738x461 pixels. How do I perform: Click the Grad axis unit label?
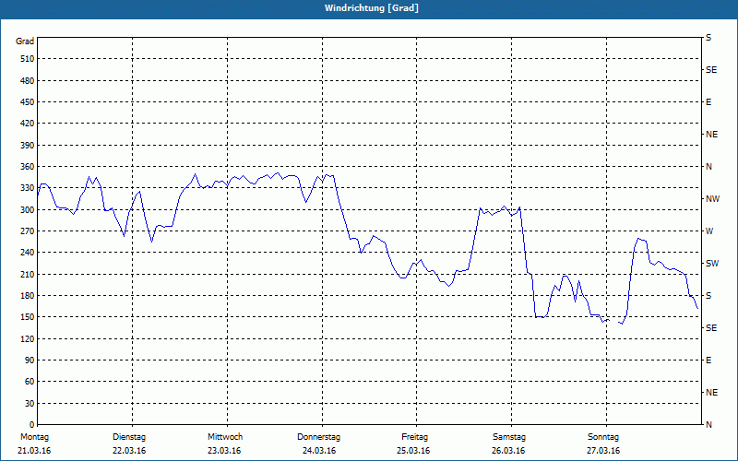click(25, 41)
